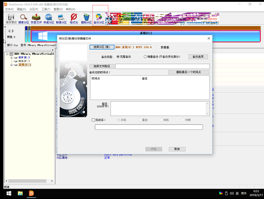Image resolution: width=264 pixels, height=199 pixels.
Task: Click the Start (开始) button
Action: tap(154, 149)
